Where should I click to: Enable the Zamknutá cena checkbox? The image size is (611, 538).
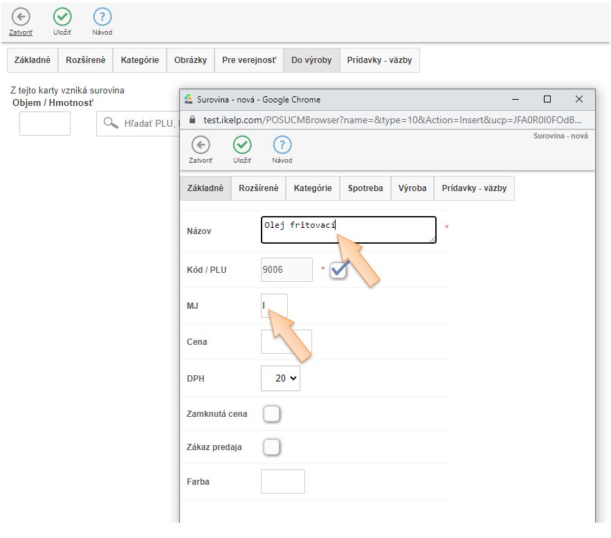tap(272, 414)
